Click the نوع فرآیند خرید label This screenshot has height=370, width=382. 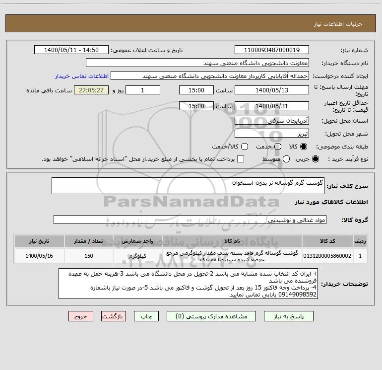348,159
